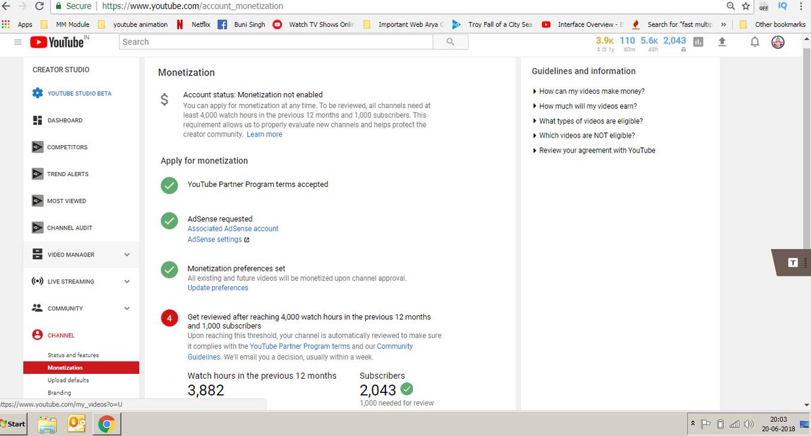Screen dimensions: 811x436
Task: Click the green subscribers check mark
Action: coord(406,389)
